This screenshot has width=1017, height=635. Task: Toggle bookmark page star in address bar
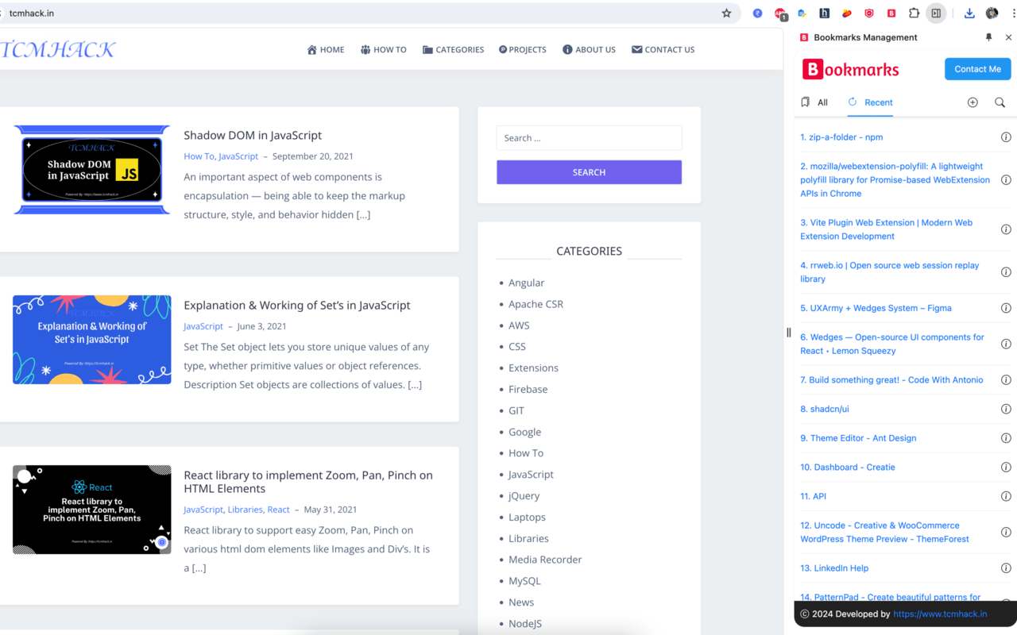726,13
